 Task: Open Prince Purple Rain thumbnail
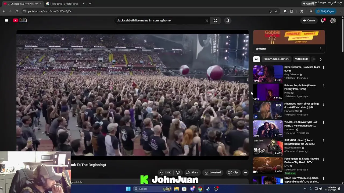click(268, 92)
